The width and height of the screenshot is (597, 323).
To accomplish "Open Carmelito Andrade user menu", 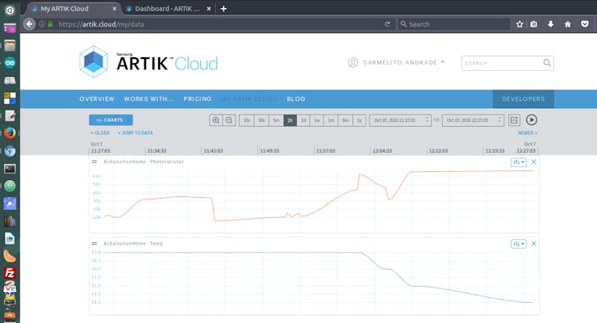I will click(403, 62).
